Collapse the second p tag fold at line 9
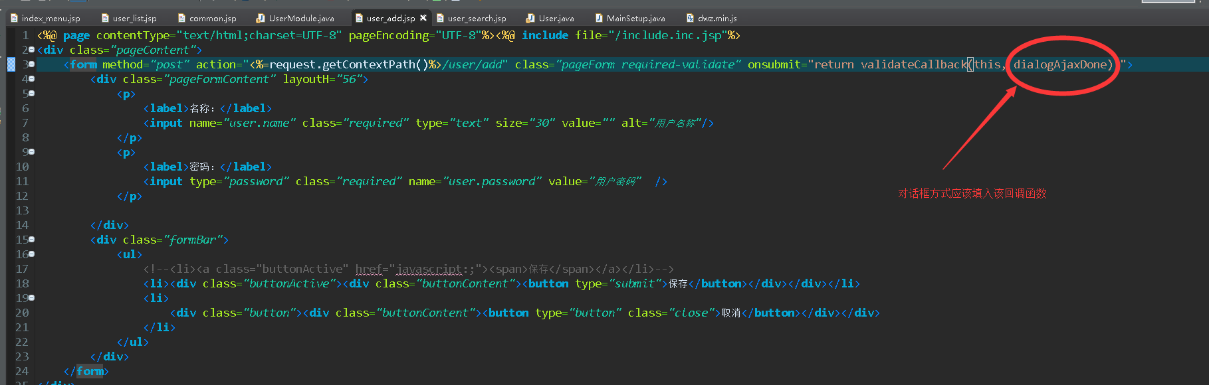This screenshot has height=385, width=1209. pyautogui.click(x=32, y=152)
